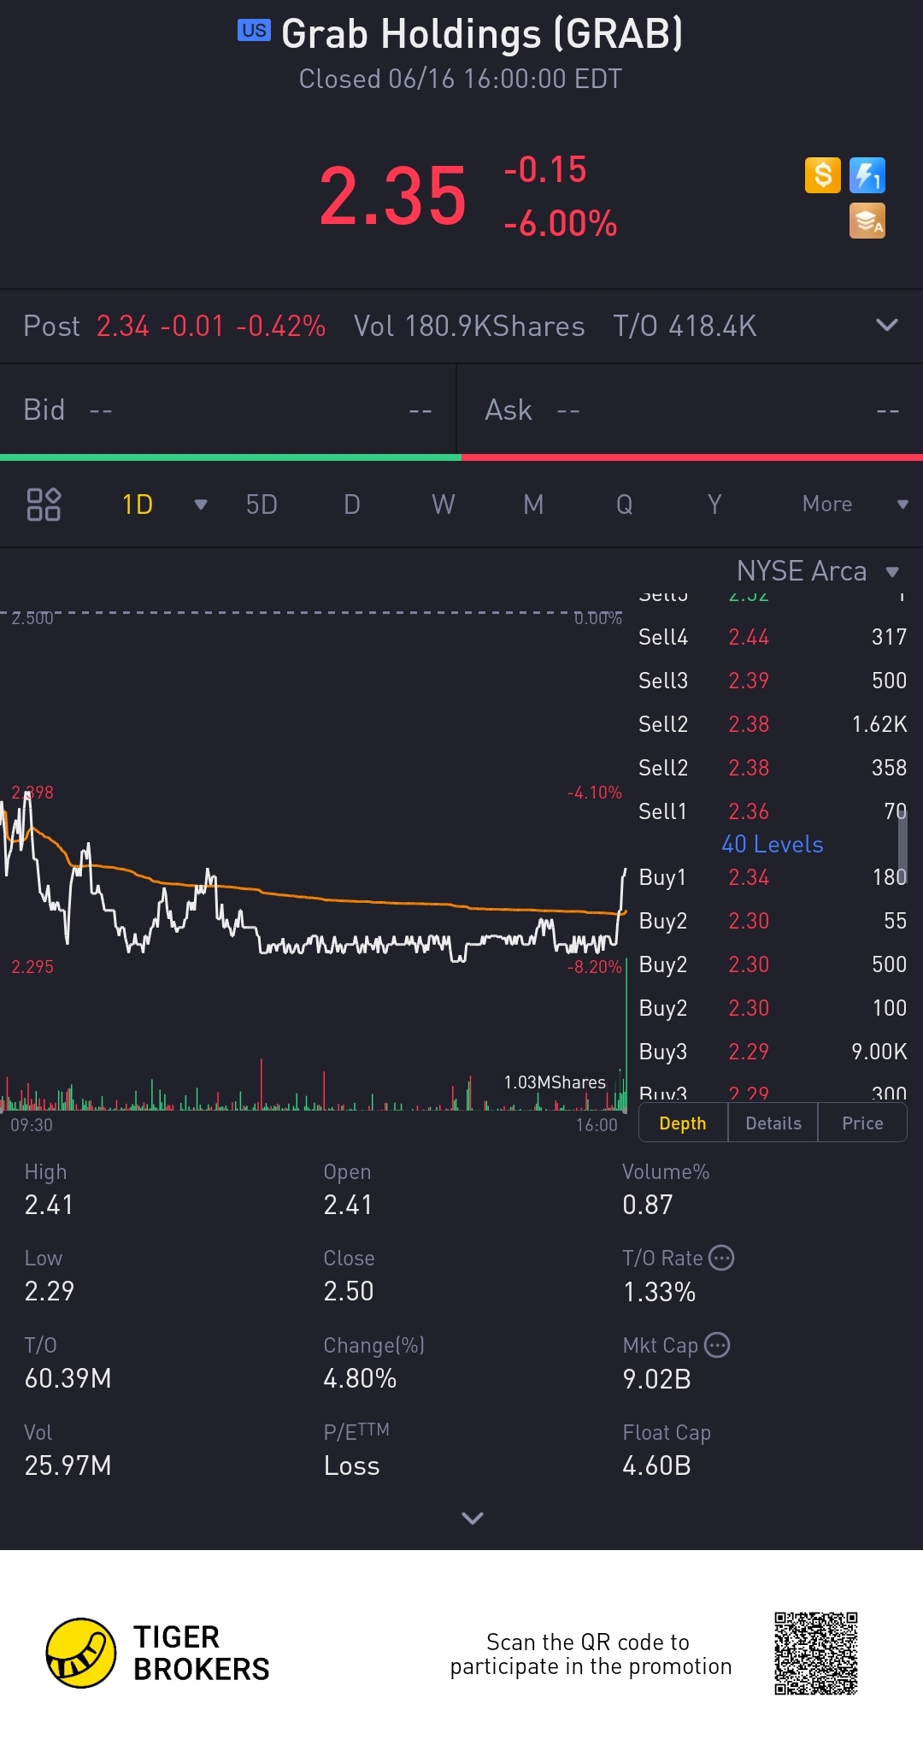The image size is (923, 1757).
Task: Expand more stock stats chevron at bottom
Action: (473, 1518)
